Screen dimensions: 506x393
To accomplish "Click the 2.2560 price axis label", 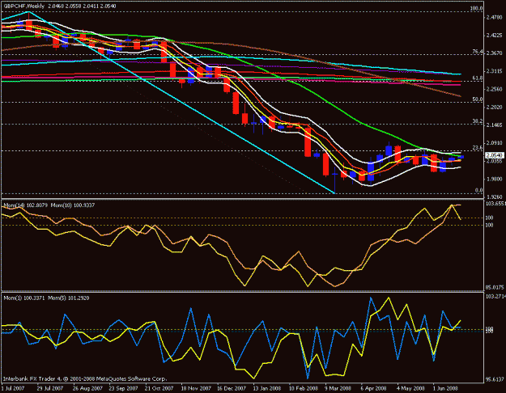I will coord(495,89).
